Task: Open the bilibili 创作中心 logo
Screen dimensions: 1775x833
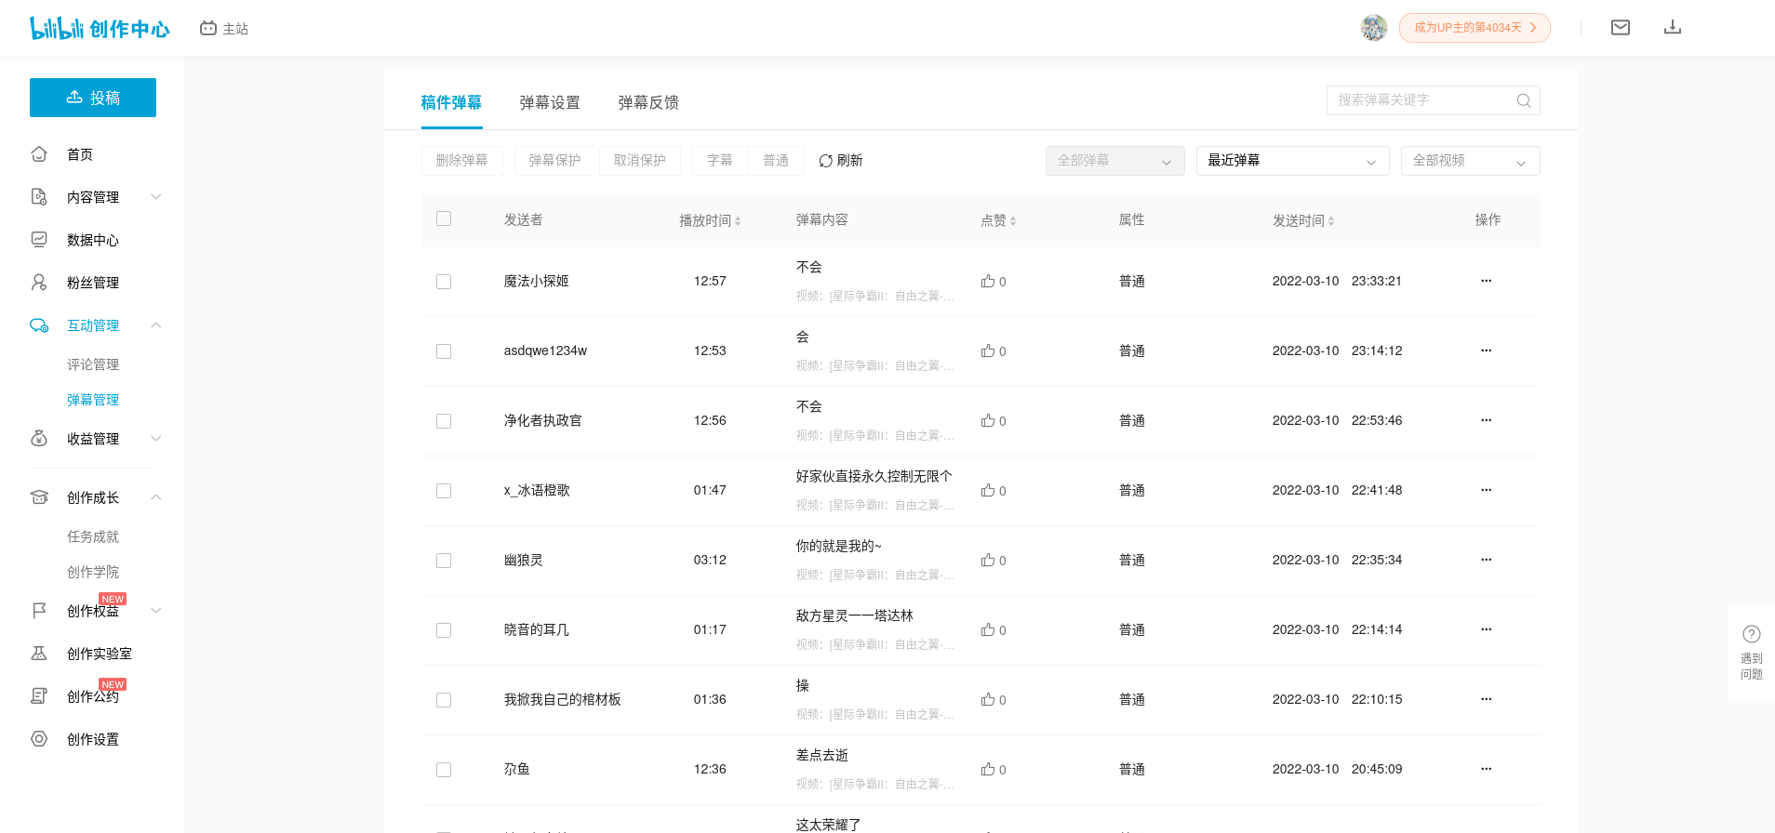Action: click(x=100, y=28)
